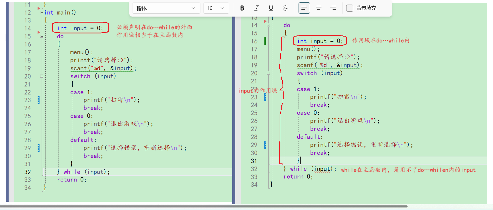Collapse switch block in right code pane
This screenshot has width=493, height=210.
[268, 73]
